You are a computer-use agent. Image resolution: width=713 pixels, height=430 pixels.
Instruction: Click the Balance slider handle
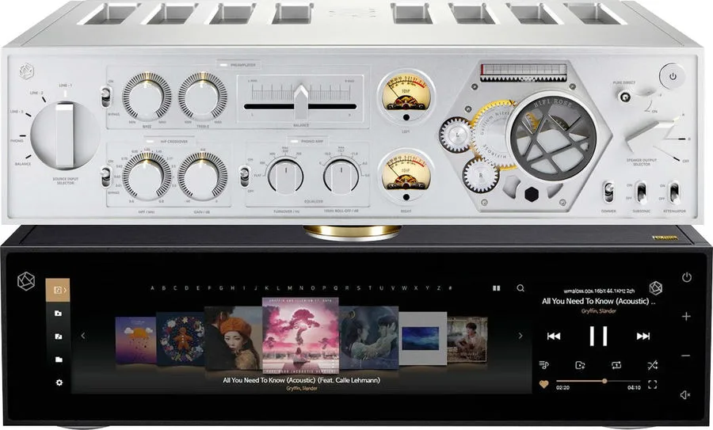click(300, 102)
